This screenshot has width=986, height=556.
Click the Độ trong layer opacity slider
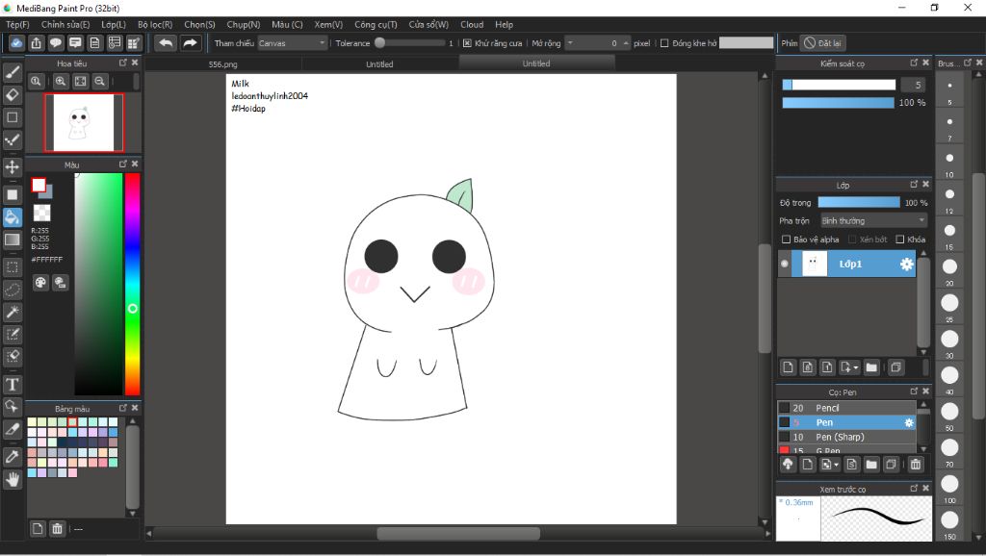[x=858, y=202]
